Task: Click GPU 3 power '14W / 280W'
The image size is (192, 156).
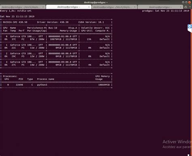Action: coord(37,65)
